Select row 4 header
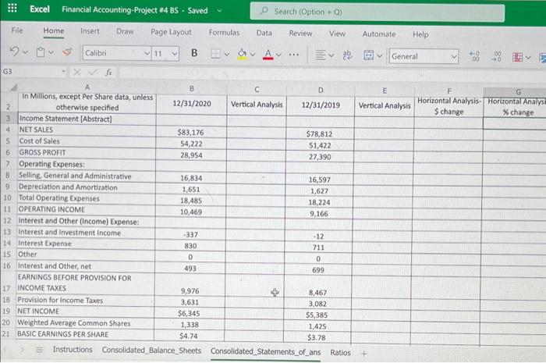 pyautogui.click(x=8, y=130)
